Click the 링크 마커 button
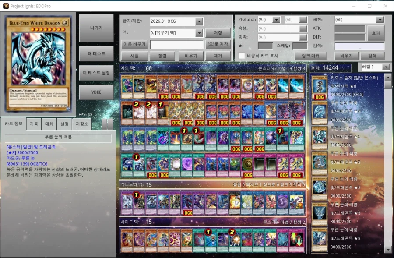The height and width of the screenshot is (258, 394). coord(311,56)
